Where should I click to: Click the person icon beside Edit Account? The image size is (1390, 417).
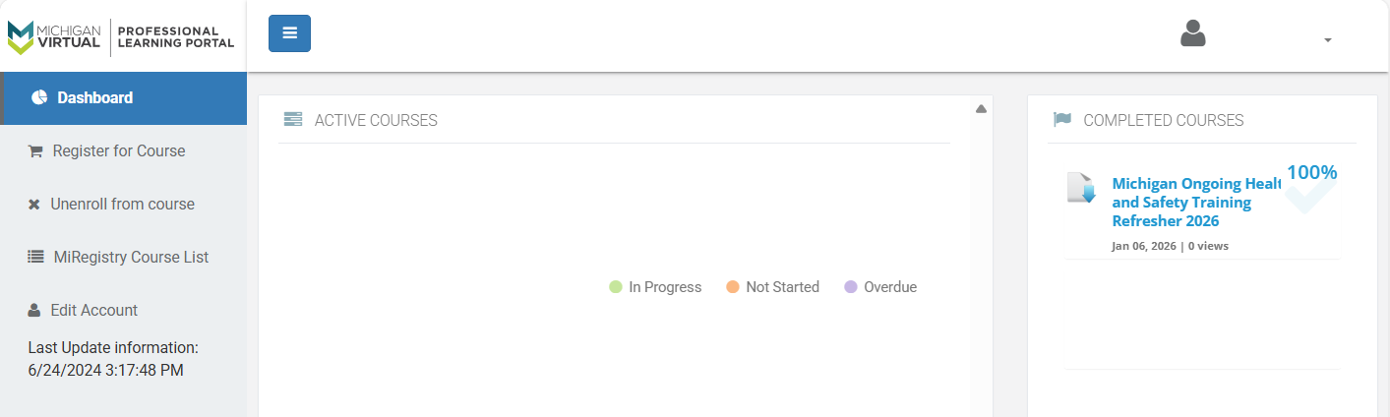[34, 311]
